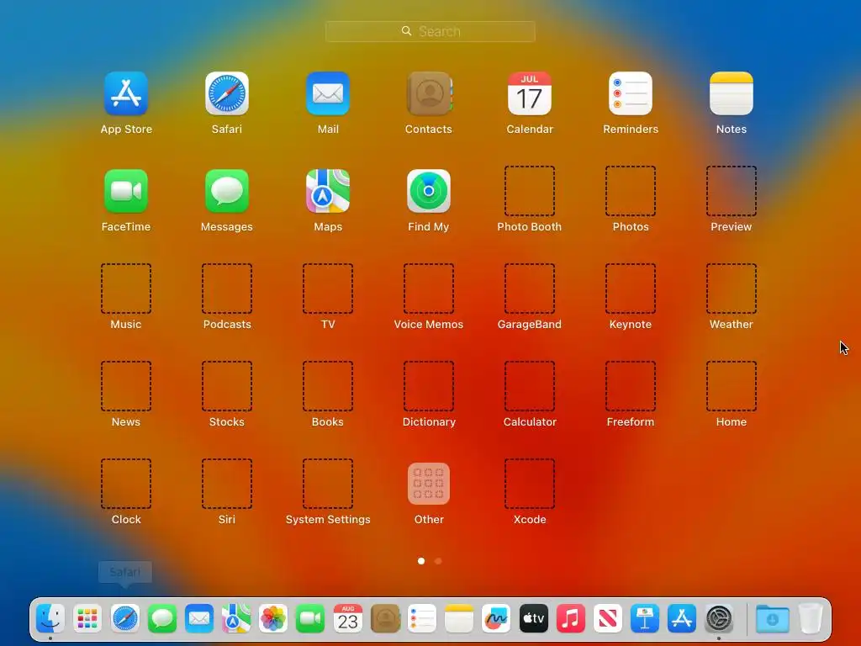This screenshot has height=646, width=861.
Task: Open Keynote in Launchpad grid
Action: click(x=631, y=289)
